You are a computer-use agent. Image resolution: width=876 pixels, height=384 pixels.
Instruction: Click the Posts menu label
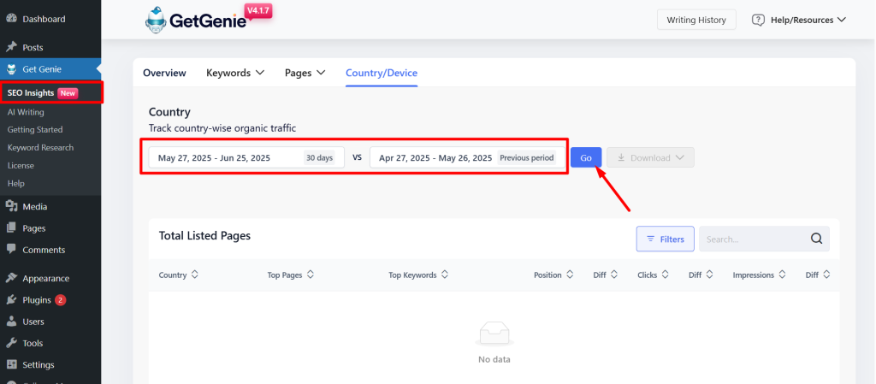33,47
